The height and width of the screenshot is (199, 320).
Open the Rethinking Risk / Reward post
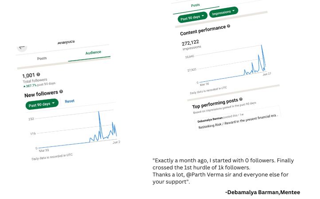click(238, 122)
